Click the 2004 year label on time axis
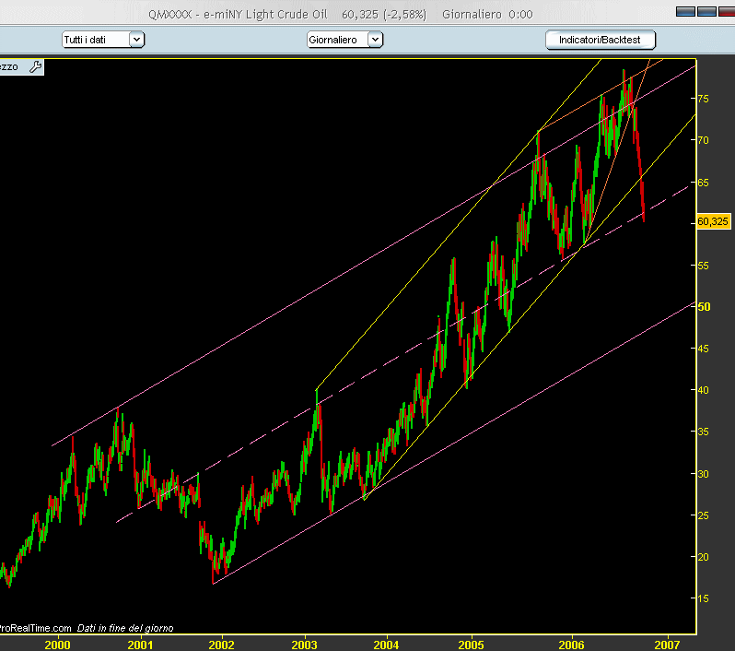Image resolution: width=735 pixels, height=651 pixels. 386,645
